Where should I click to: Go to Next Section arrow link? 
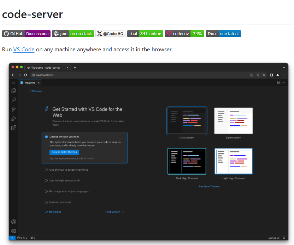click(114, 212)
